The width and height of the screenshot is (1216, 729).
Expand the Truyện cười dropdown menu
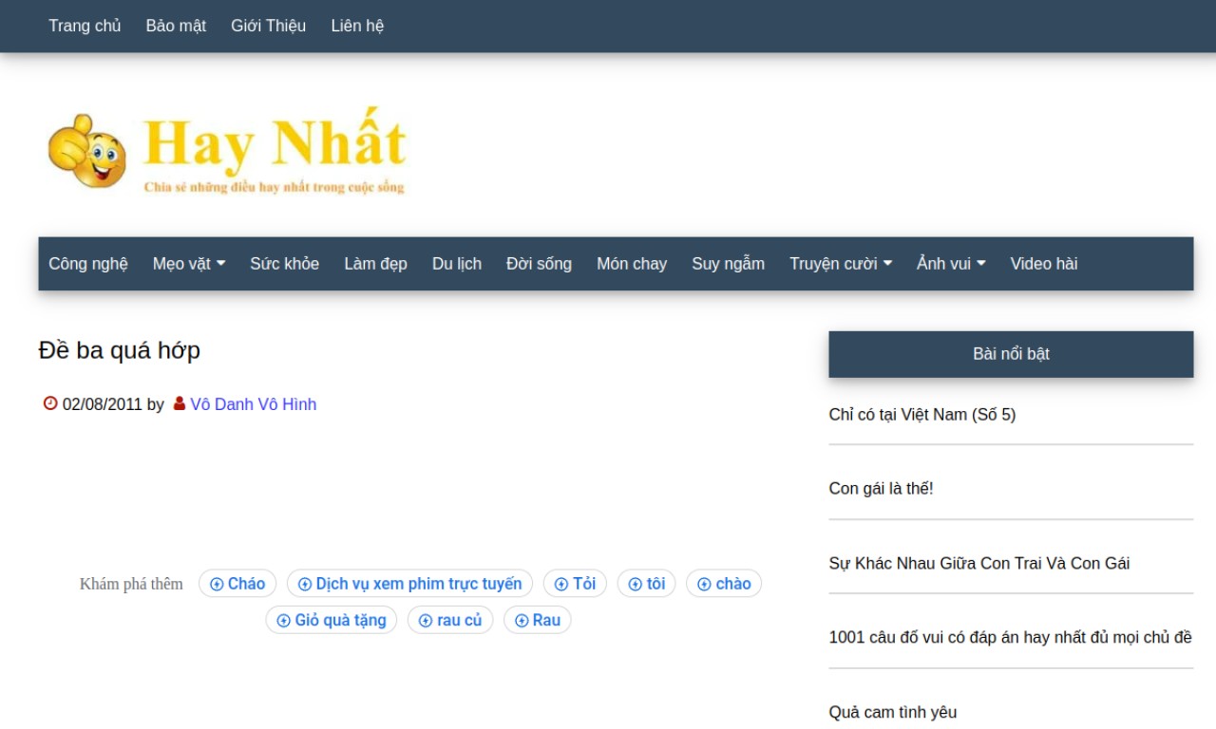coord(840,264)
